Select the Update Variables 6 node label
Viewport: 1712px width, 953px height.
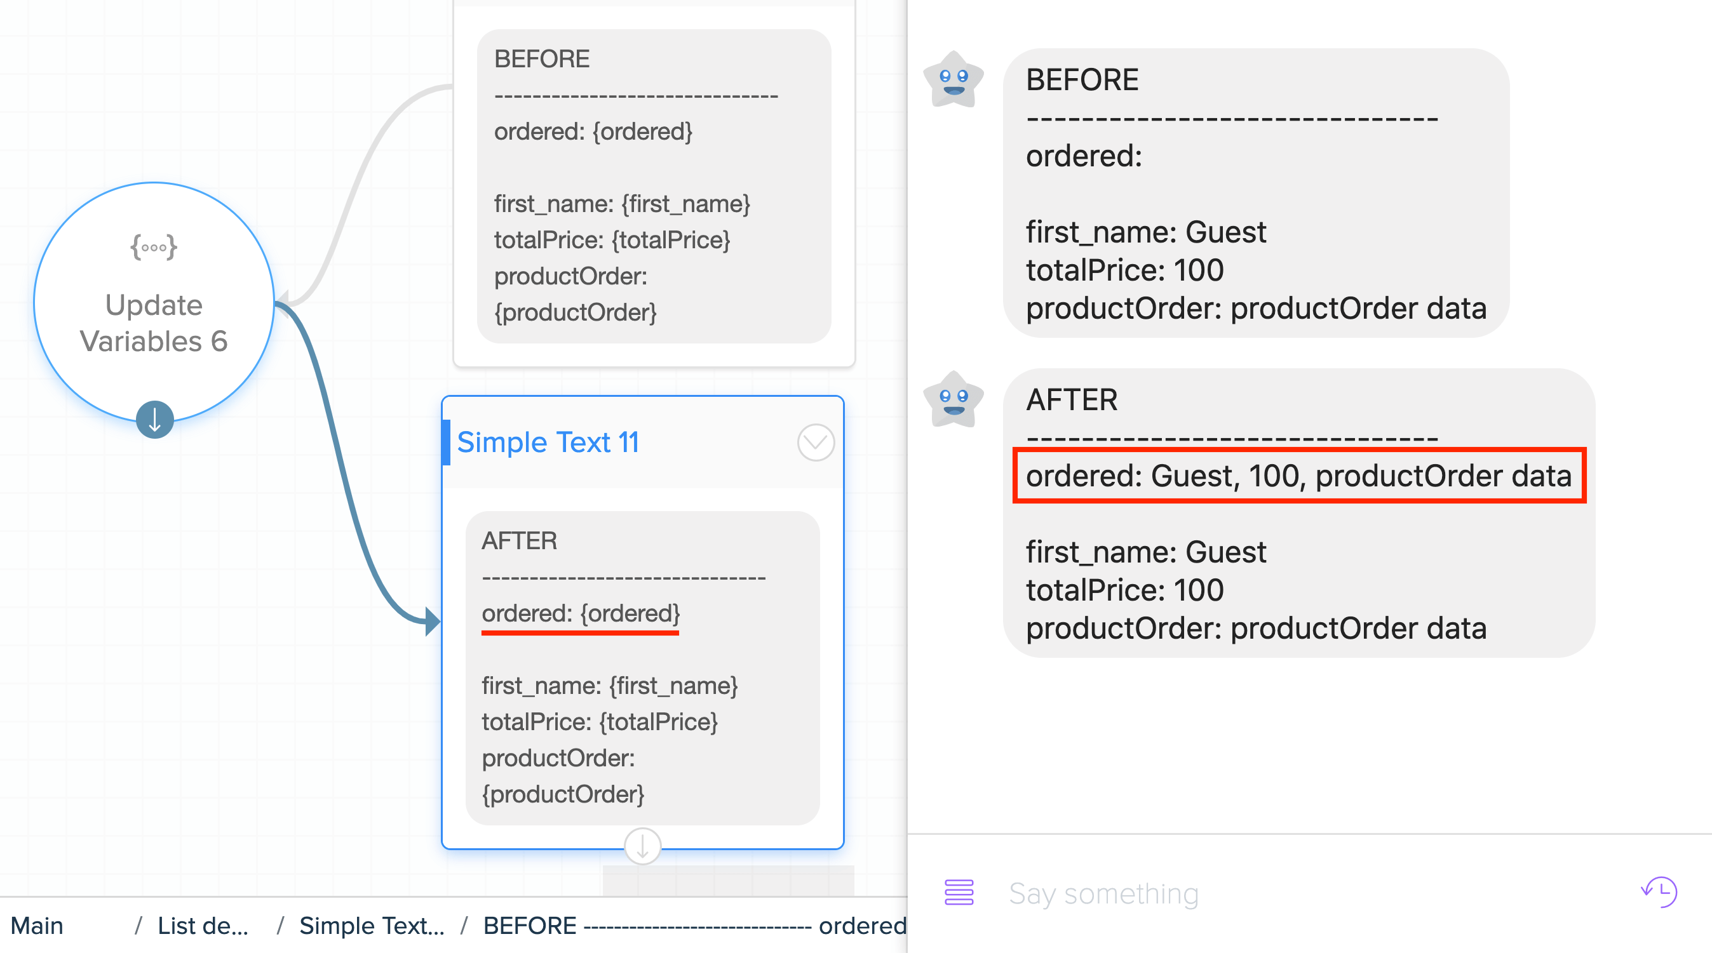coord(154,323)
